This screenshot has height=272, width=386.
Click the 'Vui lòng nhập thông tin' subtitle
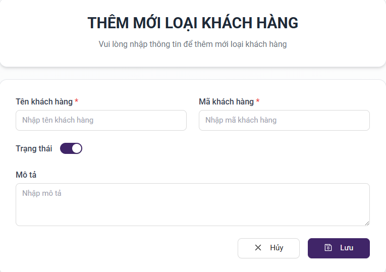point(193,44)
